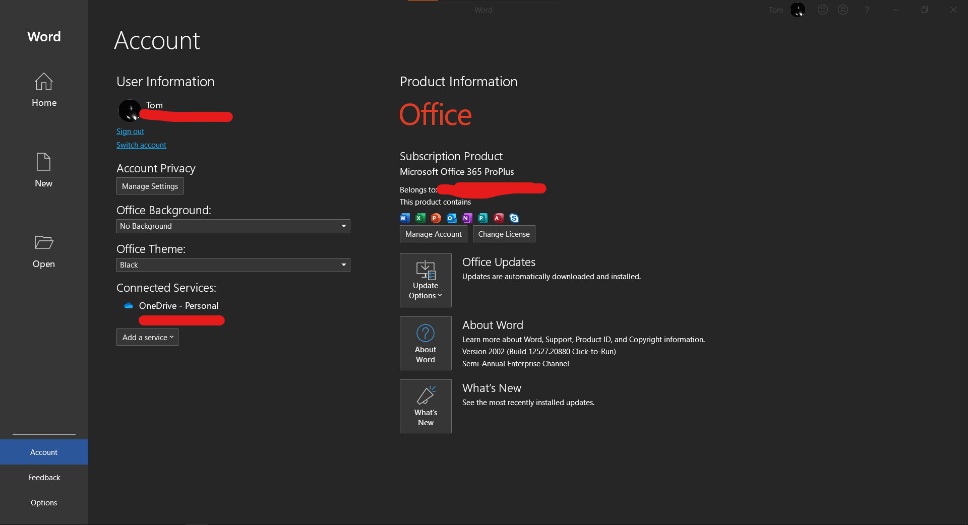968x525 pixels.
Task: Click the Change License button
Action: 504,234
